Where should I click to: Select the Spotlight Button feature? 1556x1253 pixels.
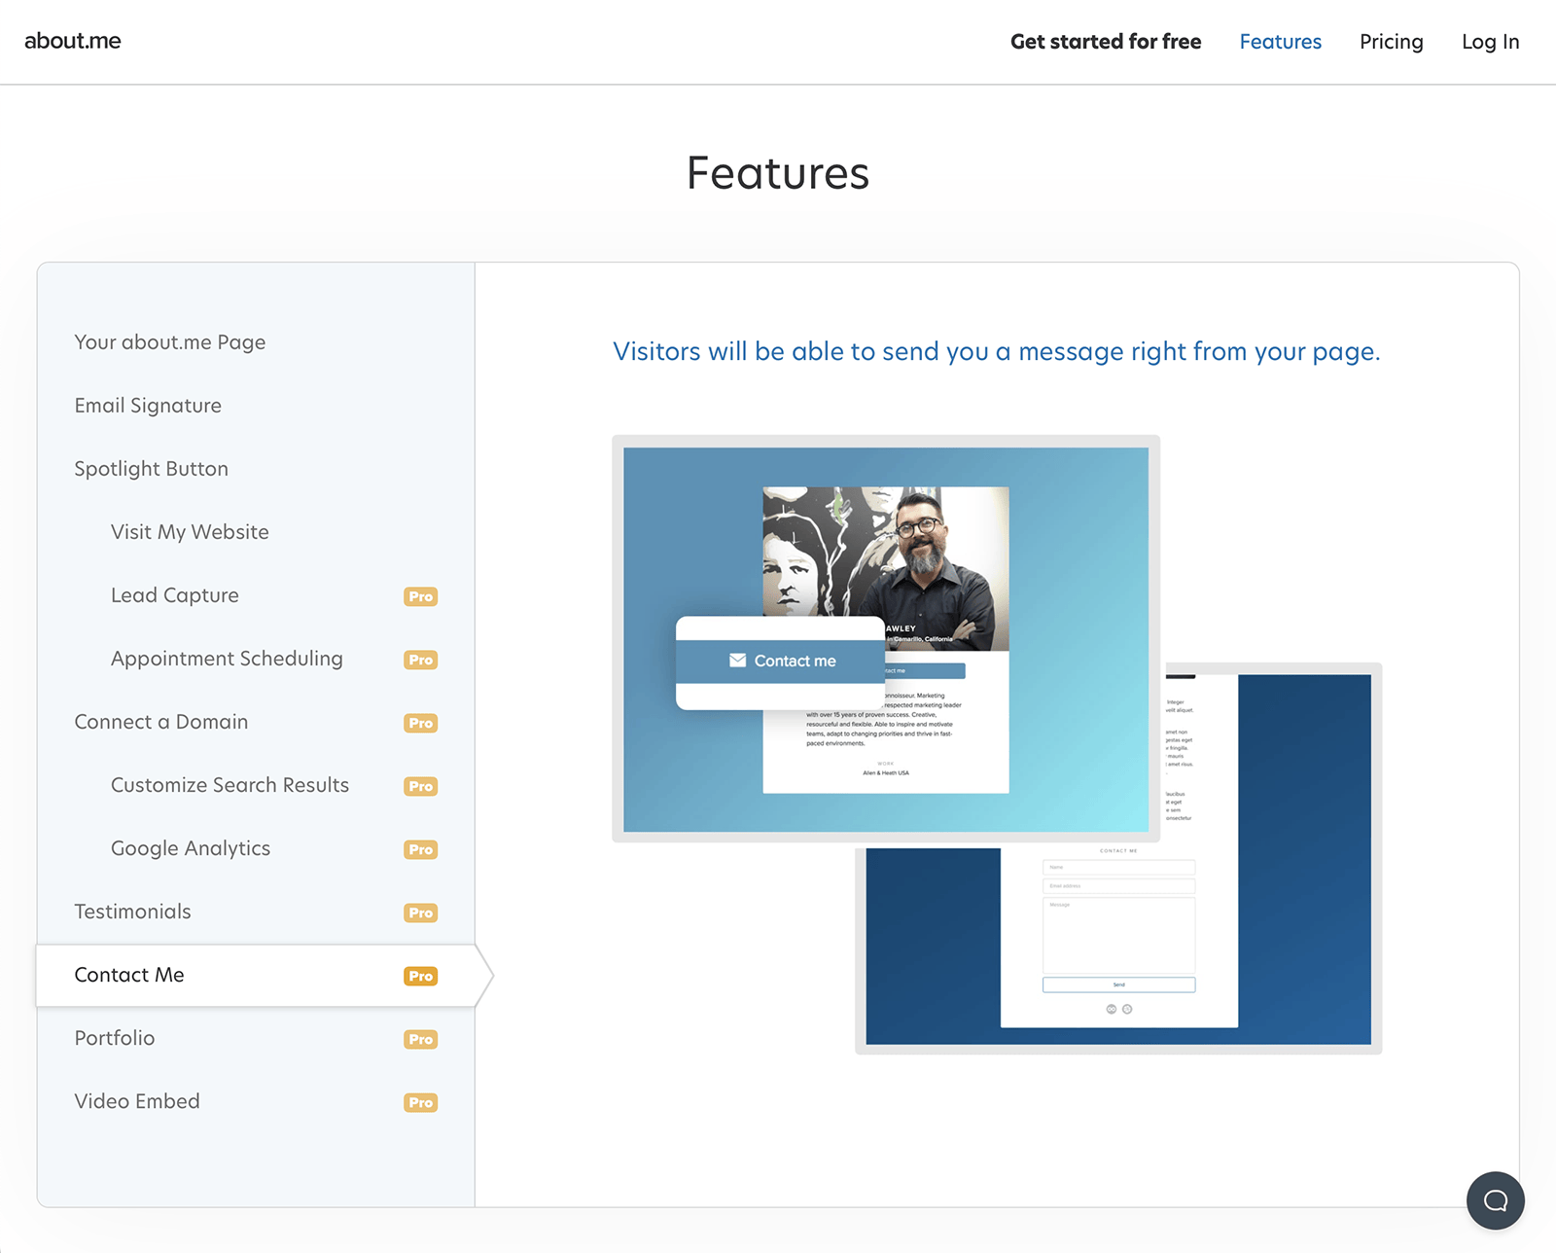pyautogui.click(x=152, y=469)
